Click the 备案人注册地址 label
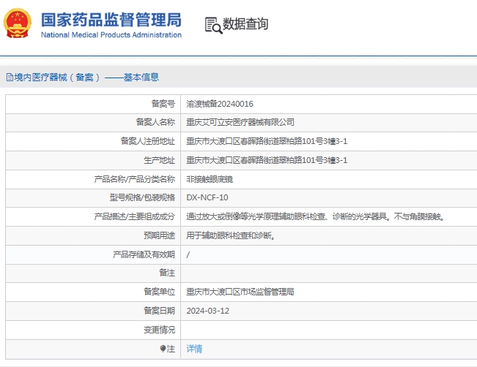 [x=148, y=141]
